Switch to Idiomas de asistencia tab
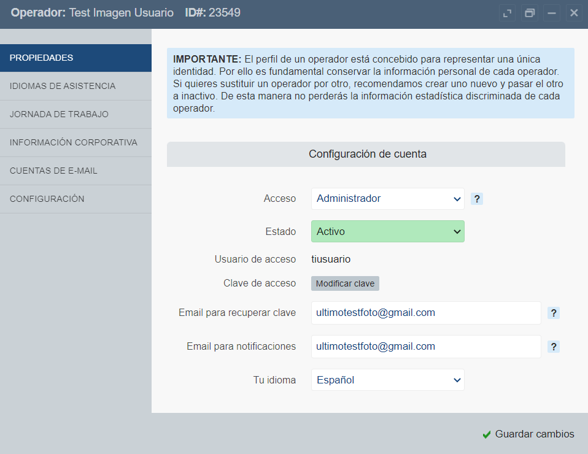Image resolution: width=588 pixels, height=454 pixels. click(75, 86)
